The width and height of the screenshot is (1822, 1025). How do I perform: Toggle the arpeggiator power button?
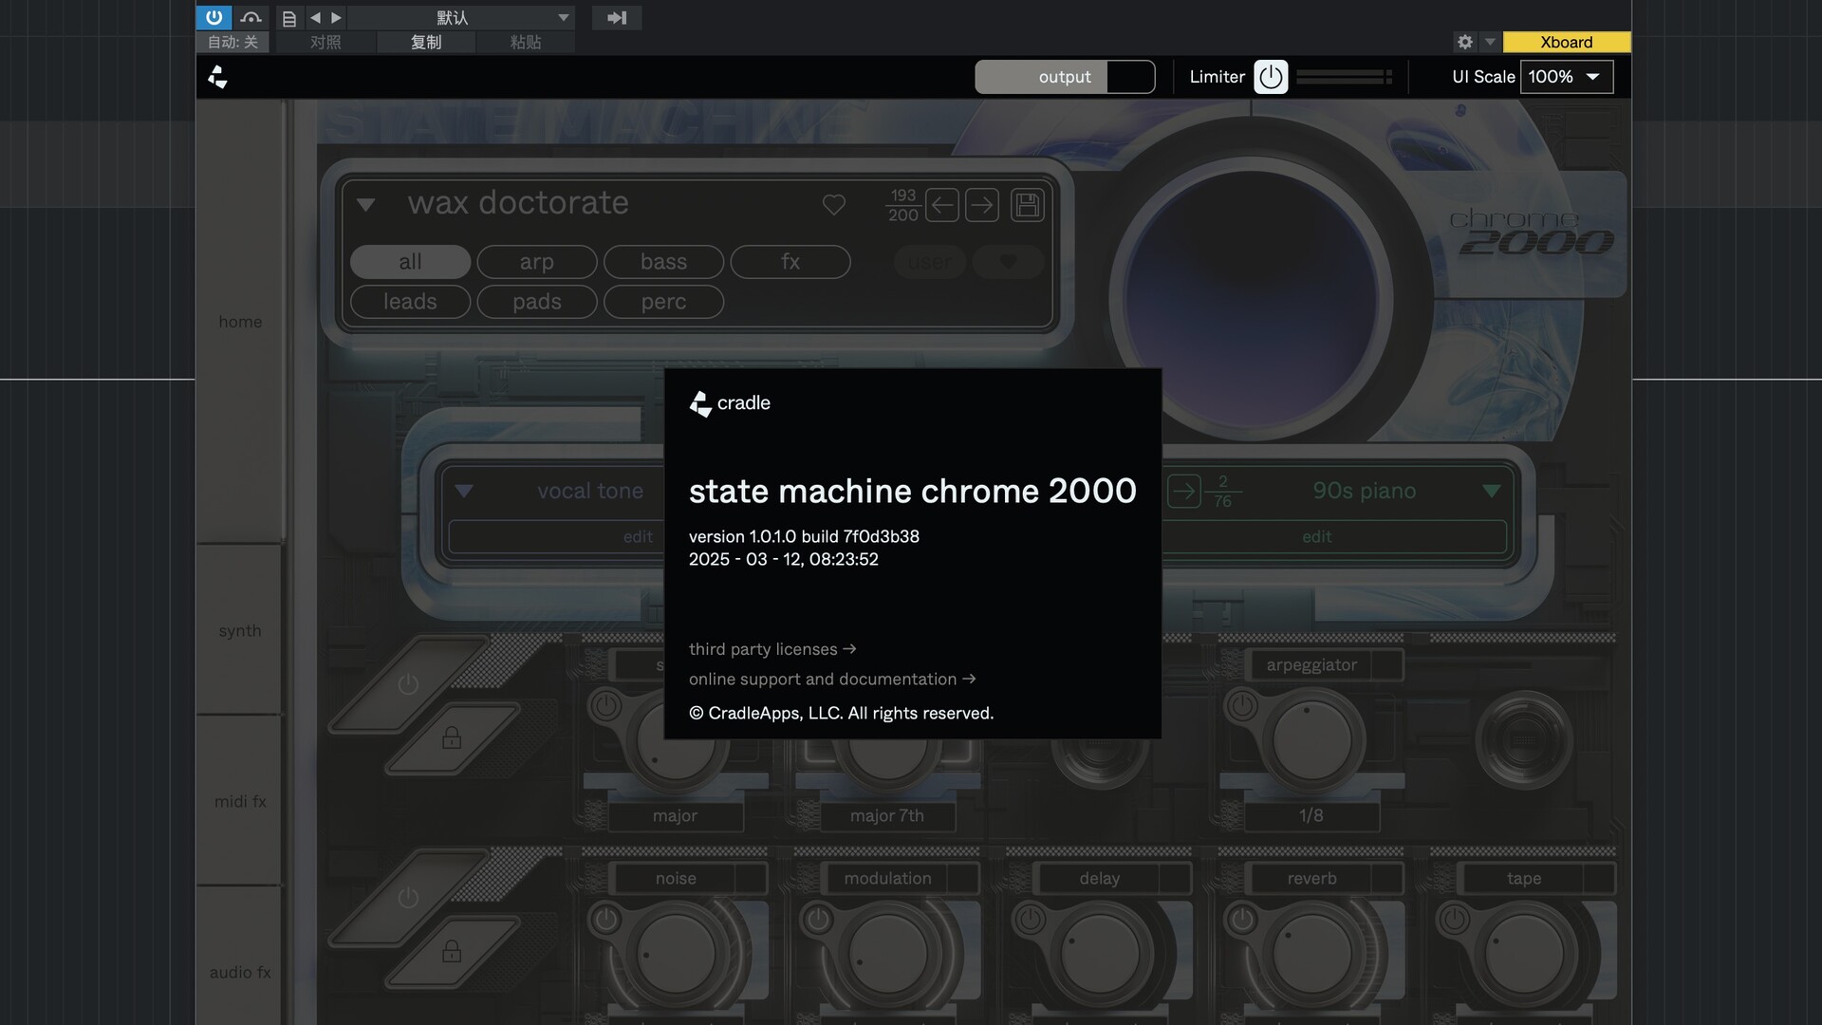(1242, 705)
